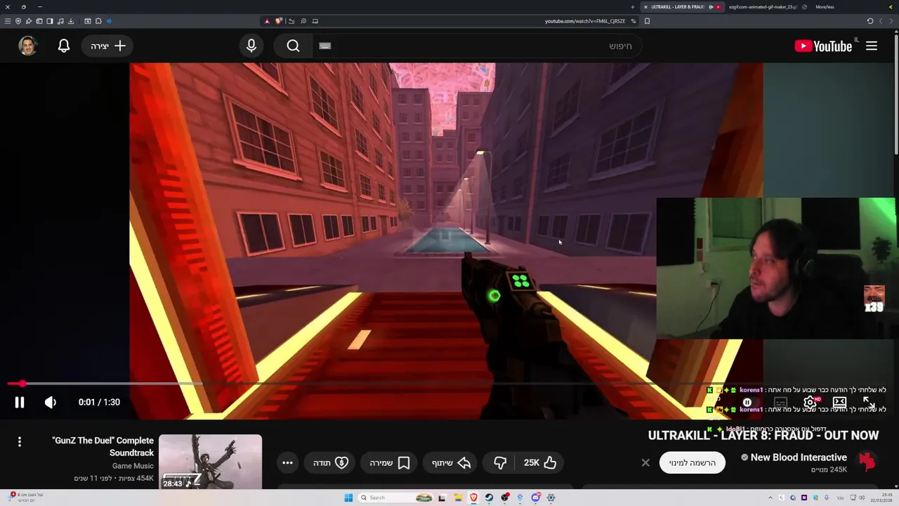Open the on-screen keyboard icon in search
899x506 pixels.
point(324,46)
